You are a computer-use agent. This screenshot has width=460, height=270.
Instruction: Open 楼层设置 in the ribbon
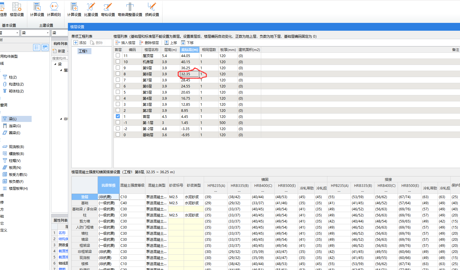click(x=17, y=9)
